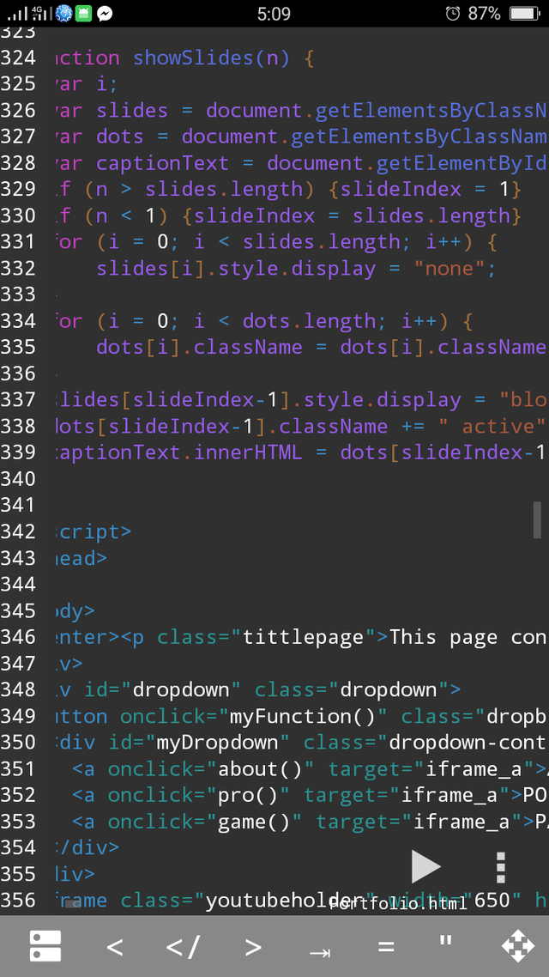Place cursor on "game()" onclick value

point(255,822)
